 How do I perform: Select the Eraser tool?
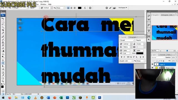pos(3,48)
